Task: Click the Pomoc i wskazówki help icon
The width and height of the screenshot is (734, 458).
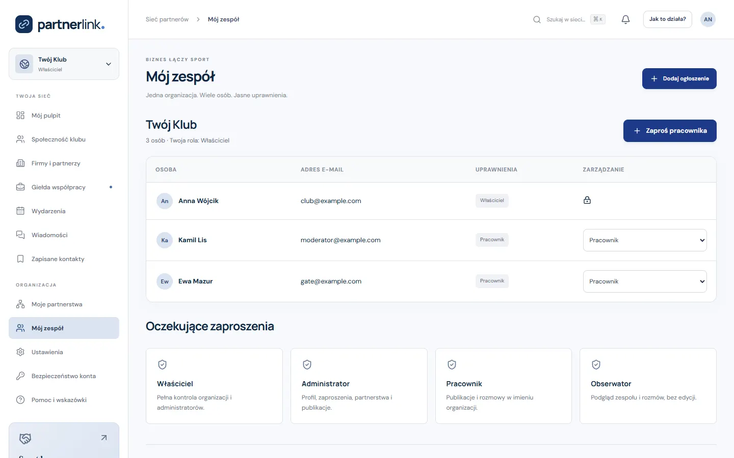Action: pos(20,400)
